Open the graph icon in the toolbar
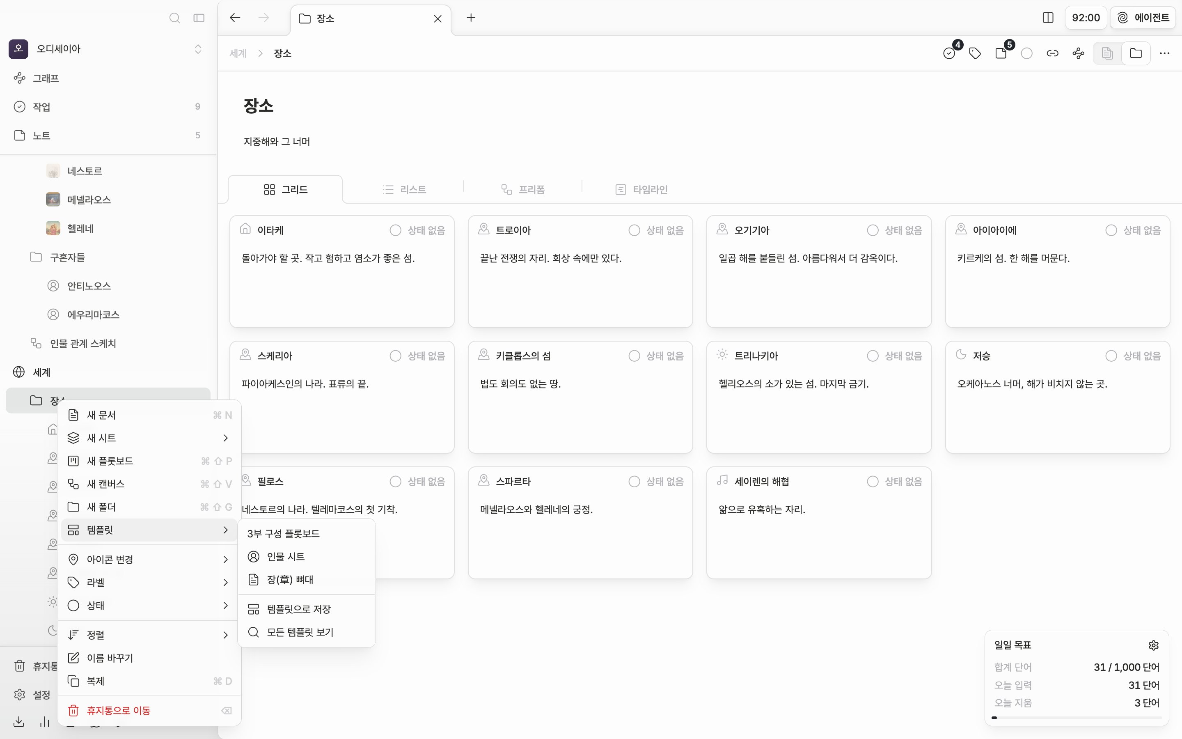The width and height of the screenshot is (1182, 739). tap(1079, 53)
